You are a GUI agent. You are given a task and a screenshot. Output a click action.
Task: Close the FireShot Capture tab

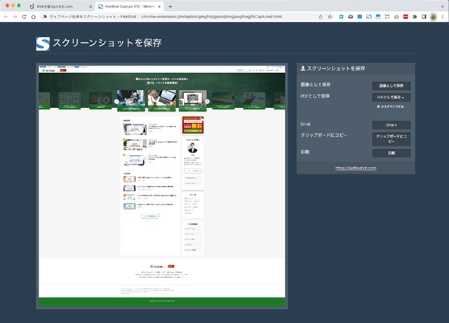(x=159, y=6)
